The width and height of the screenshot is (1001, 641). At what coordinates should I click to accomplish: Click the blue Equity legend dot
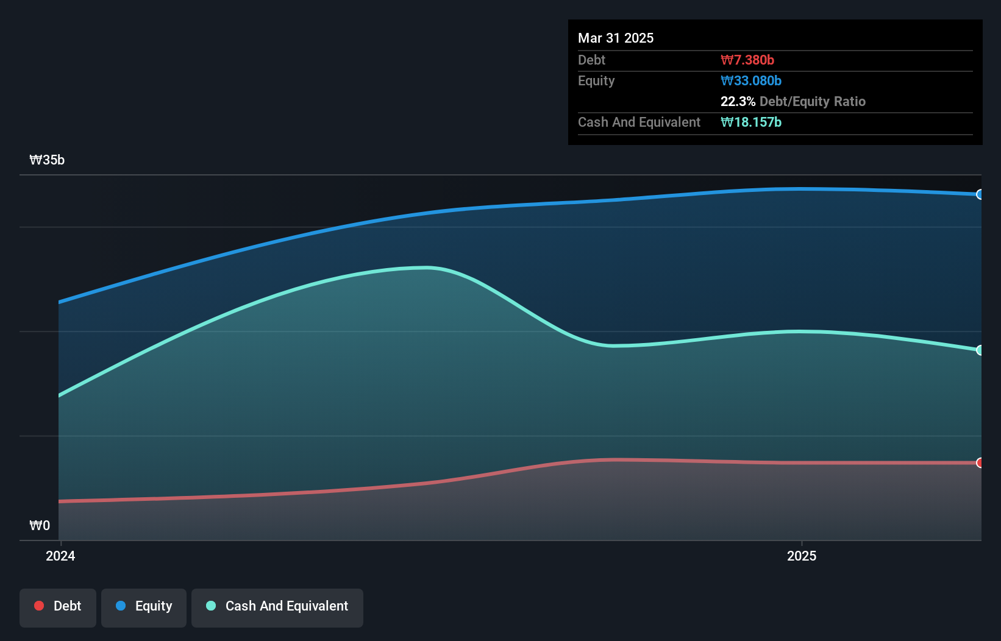[x=121, y=606]
